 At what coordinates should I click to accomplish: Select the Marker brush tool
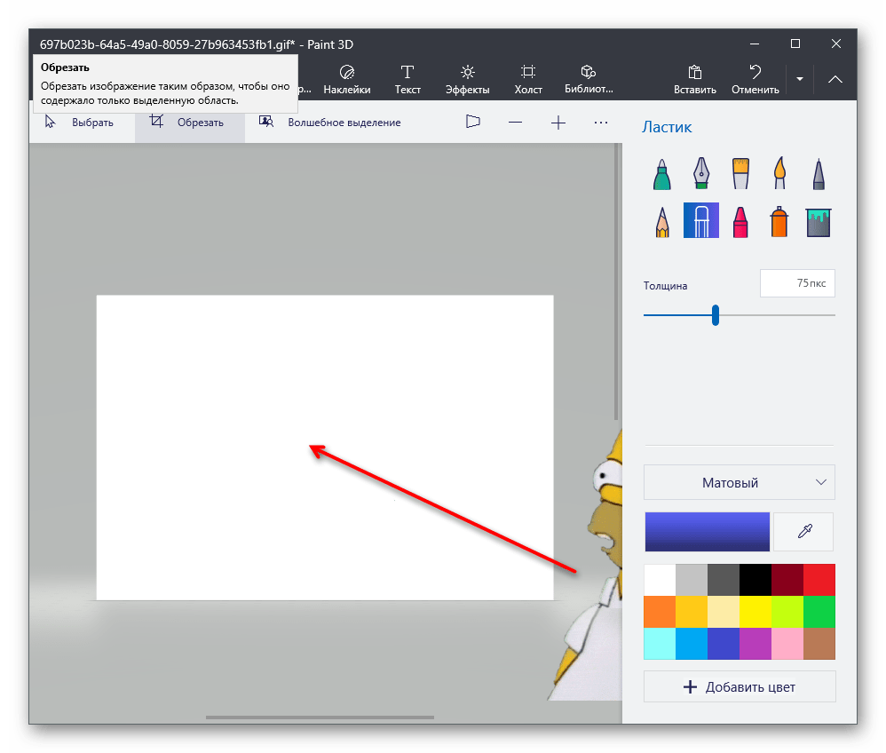(661, 174)
